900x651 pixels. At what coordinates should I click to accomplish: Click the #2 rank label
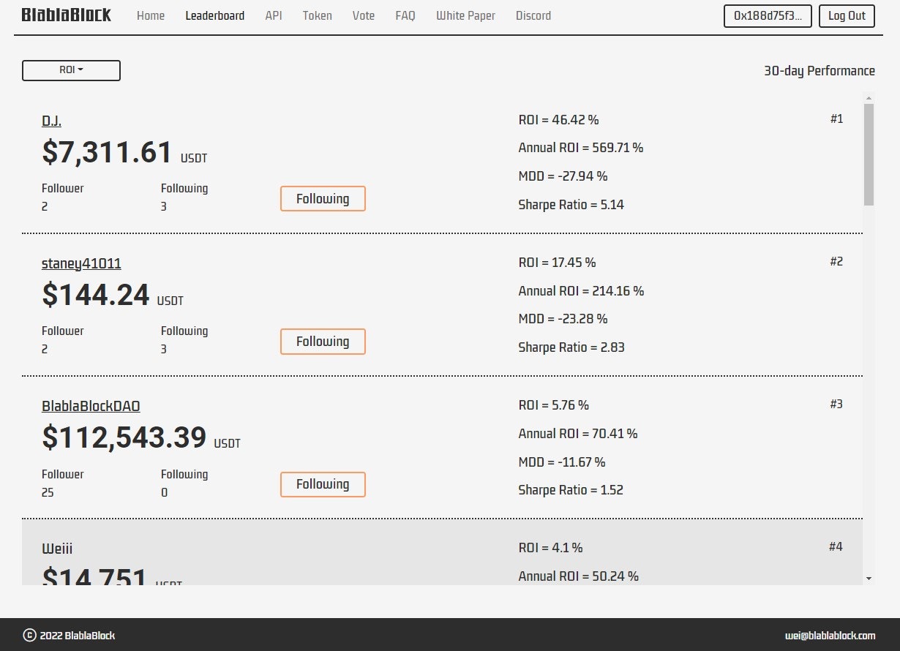coord(836,261)
